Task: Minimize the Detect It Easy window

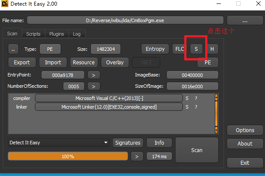Action: pyautogui.click(x=219, y=3)
